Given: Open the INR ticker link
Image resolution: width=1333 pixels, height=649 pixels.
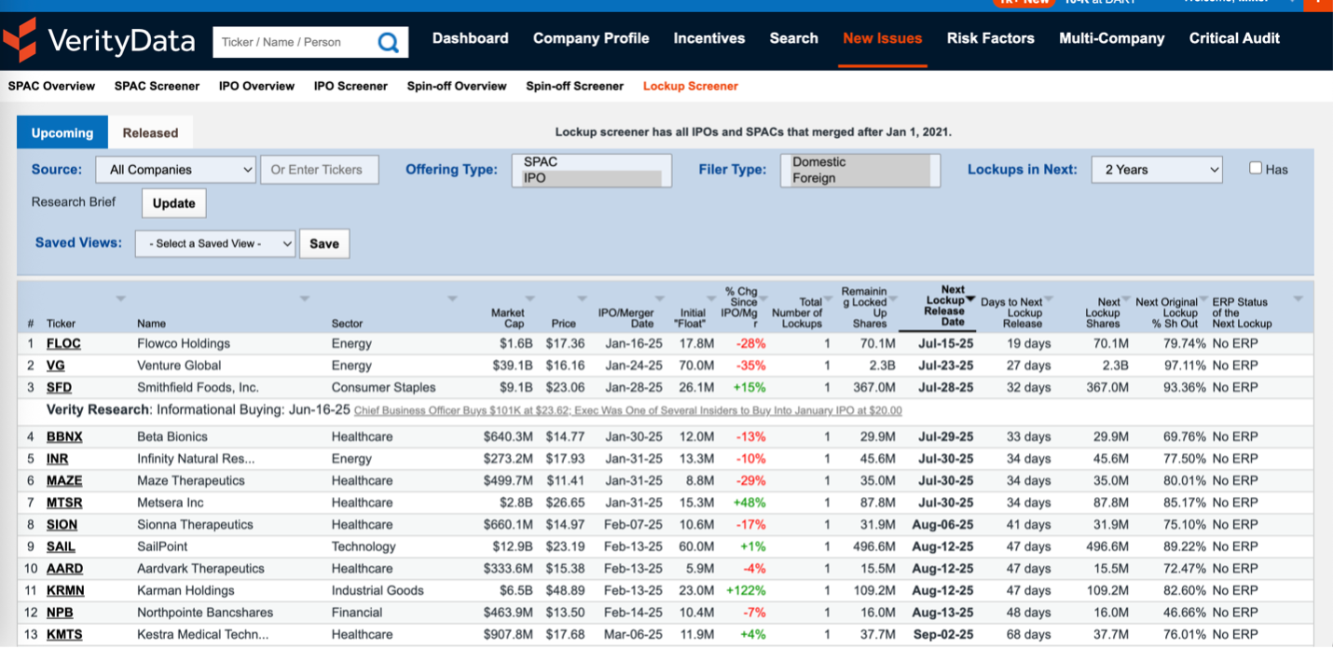Looking at the screenshot, I should tap(58, 459).
